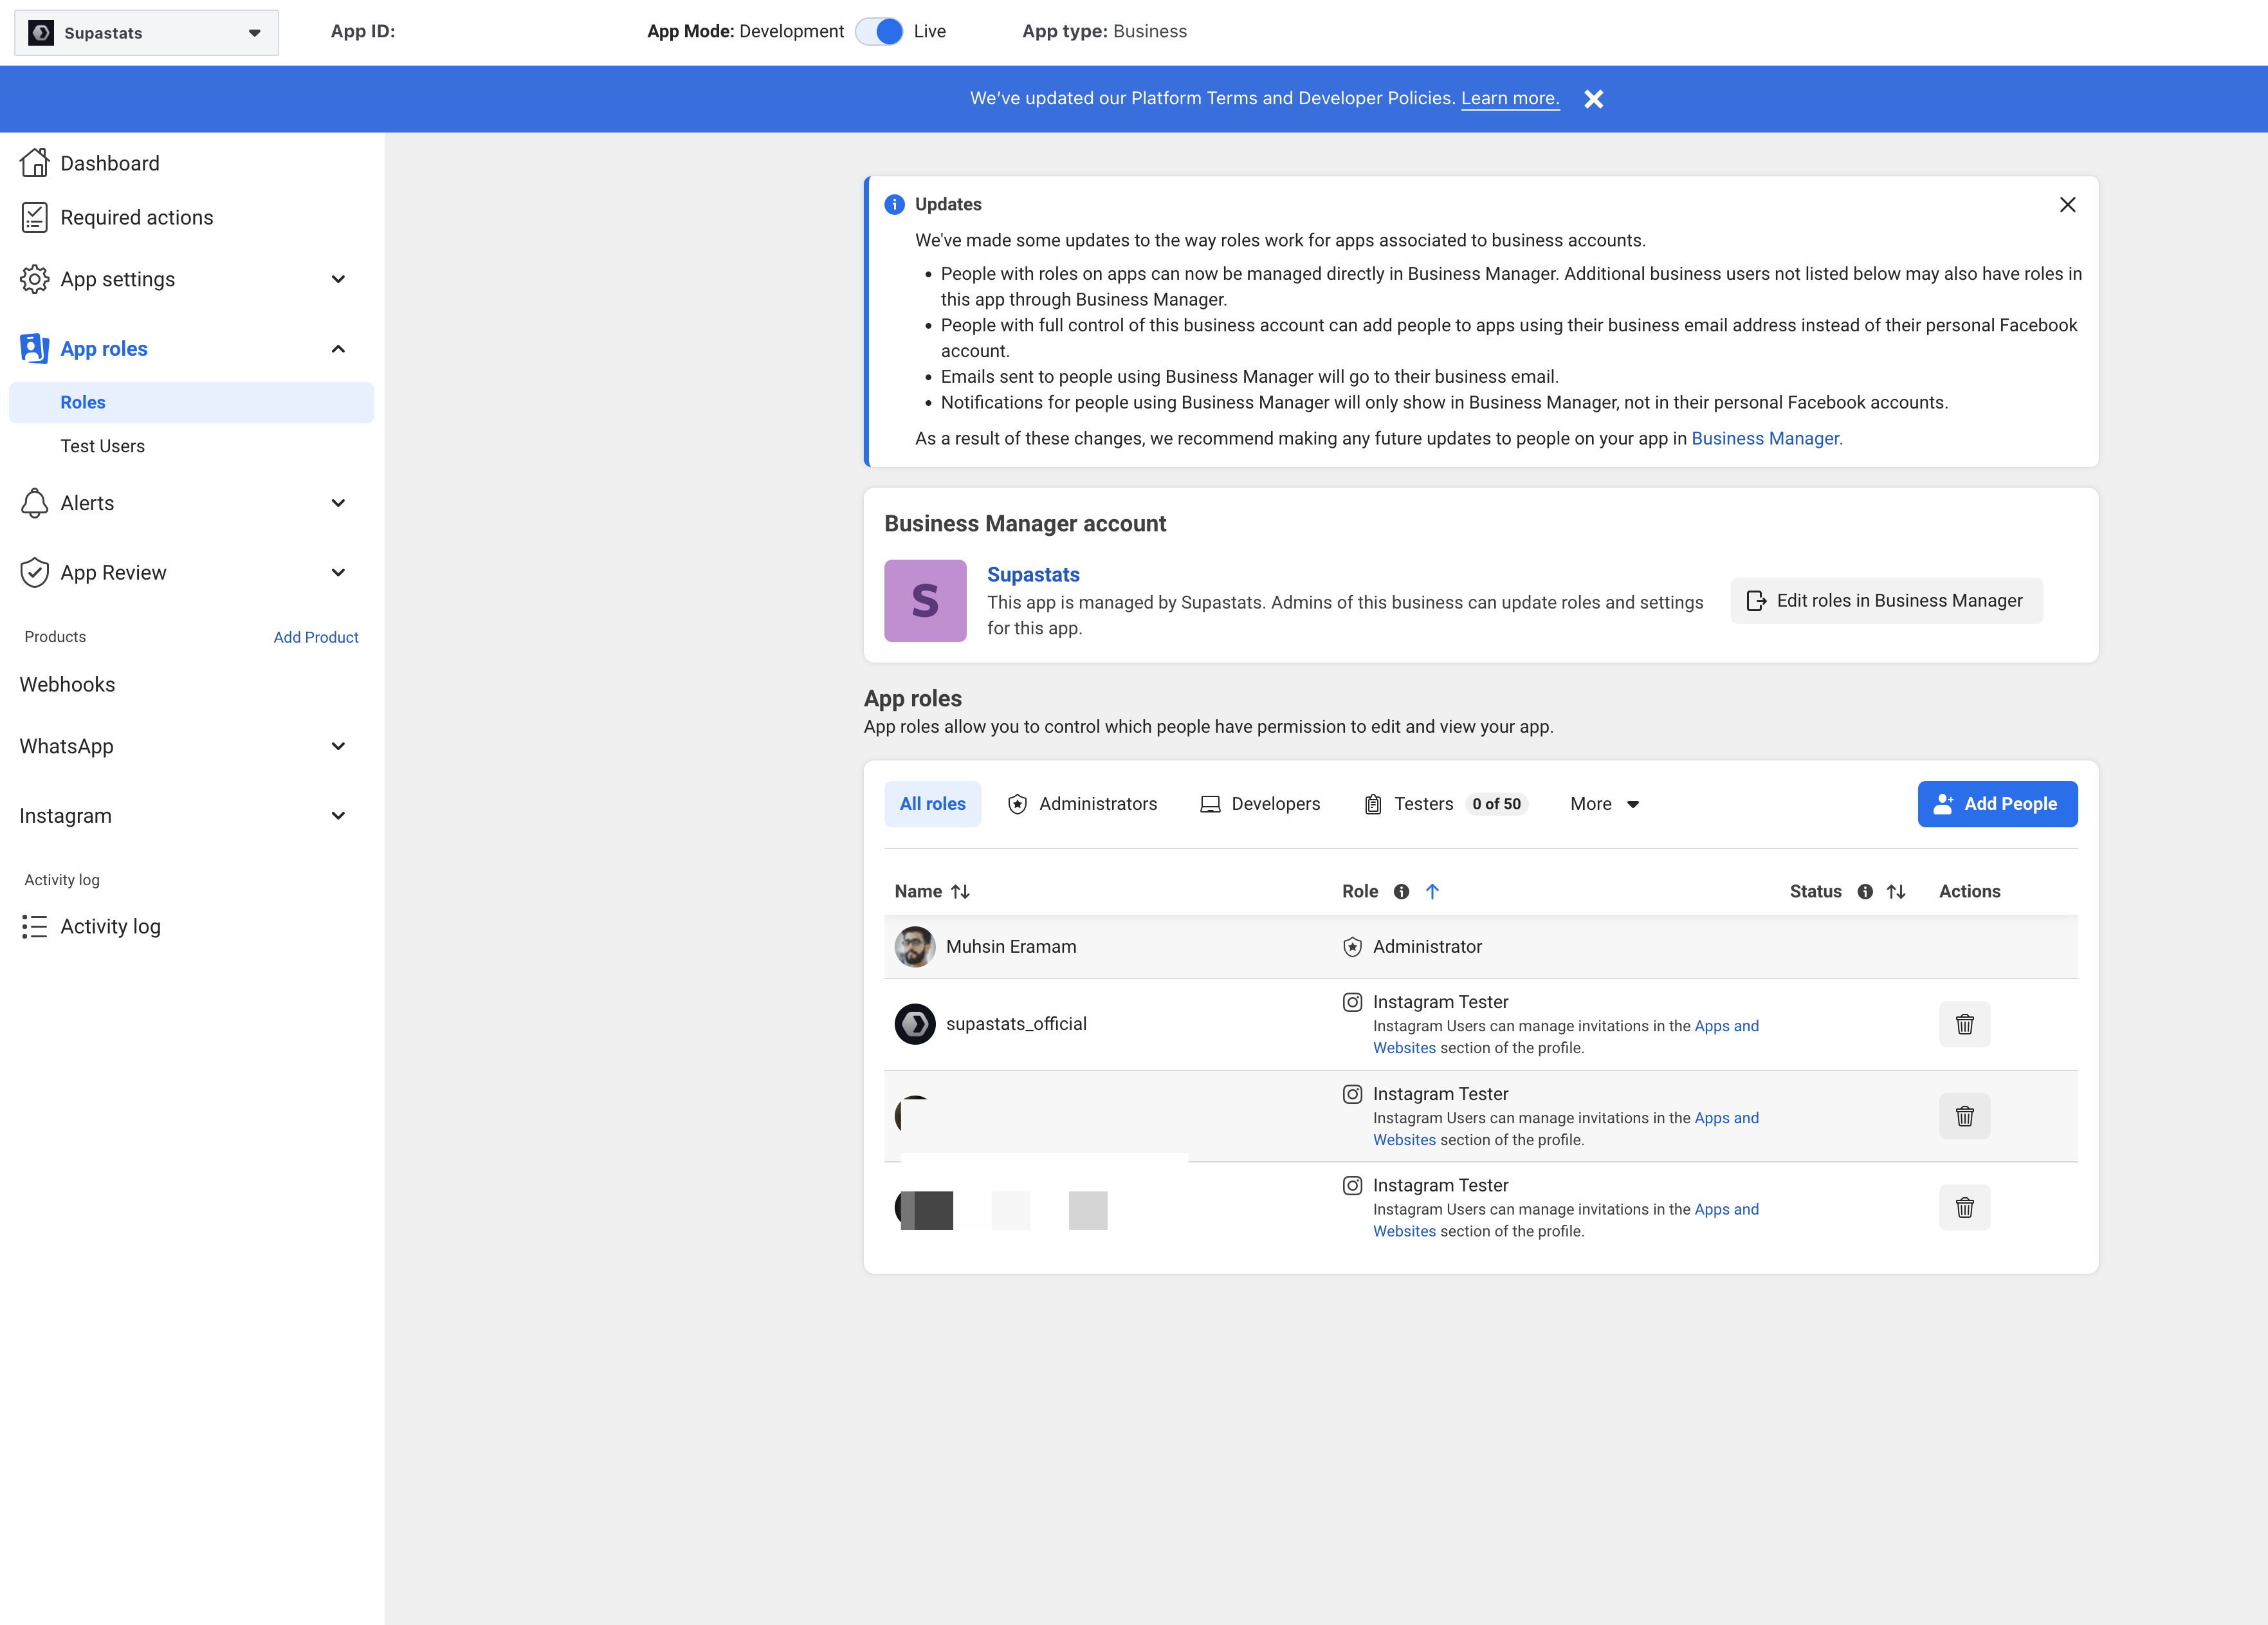Open Activity log list icon
The width and height of the screenshot is (2268, 1625).
pos(34,927)
